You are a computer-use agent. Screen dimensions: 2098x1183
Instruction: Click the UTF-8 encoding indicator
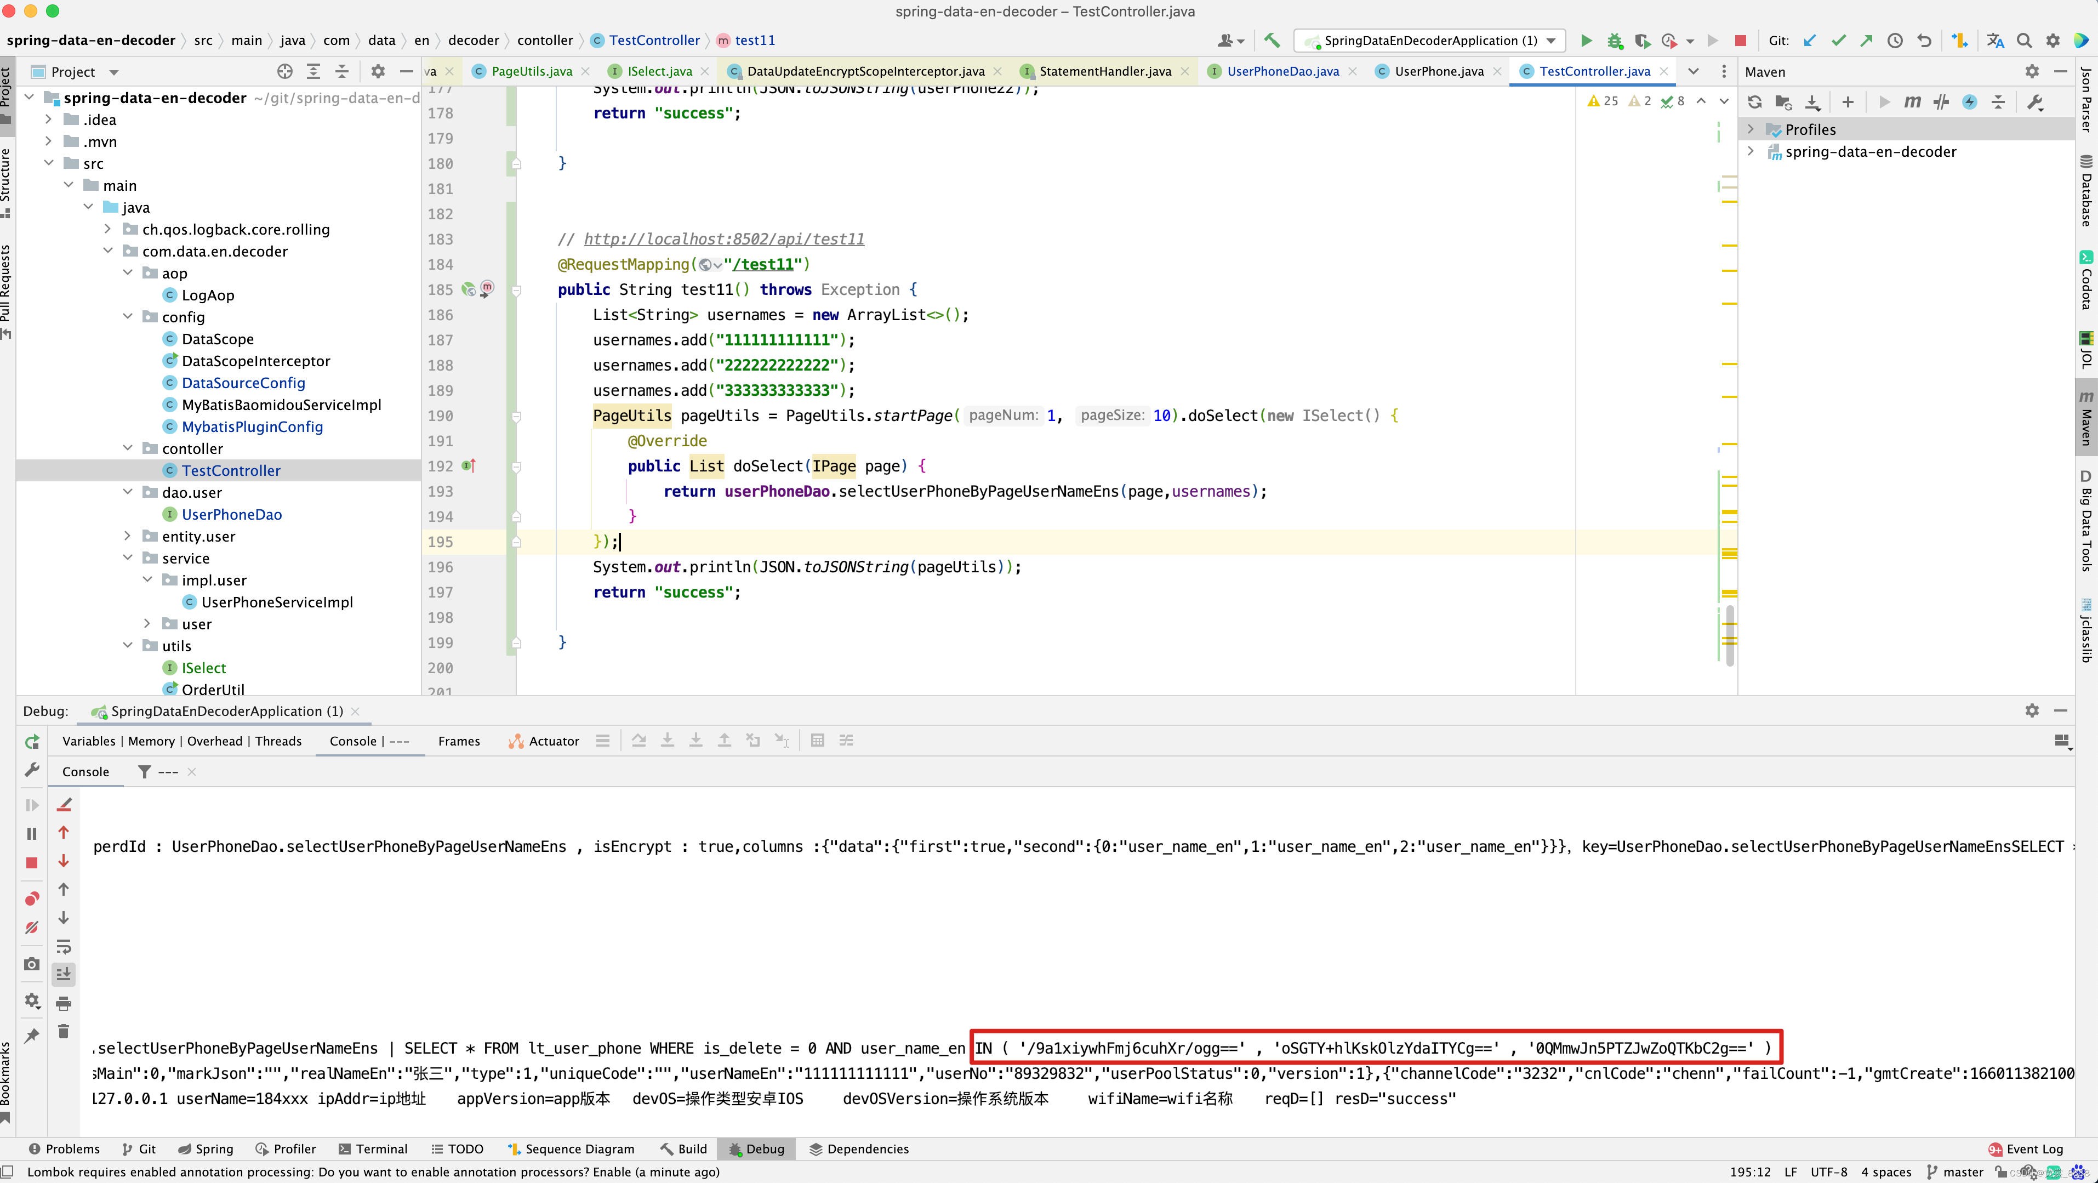(x=1828, y=1171)
